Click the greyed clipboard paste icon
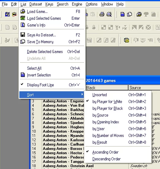Screen dimensions: 160x169 (x=93, y=14)
